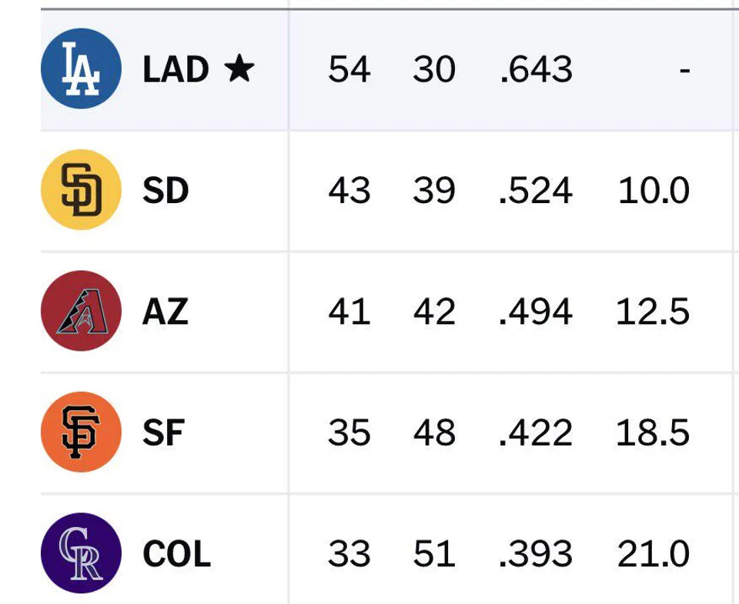The image size is (739, 604).
Task: Click the Los Angeles Dodgers logo
Action: click(x=81, y=68)
